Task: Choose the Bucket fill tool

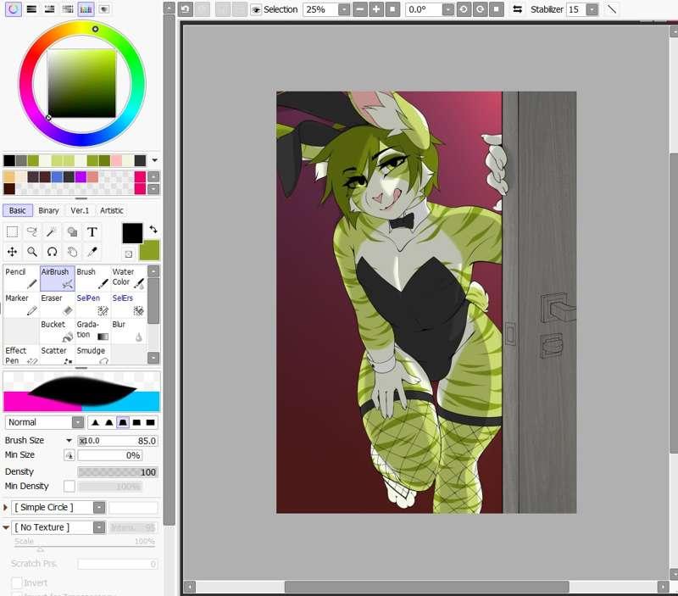Action: tap(57, 331)
